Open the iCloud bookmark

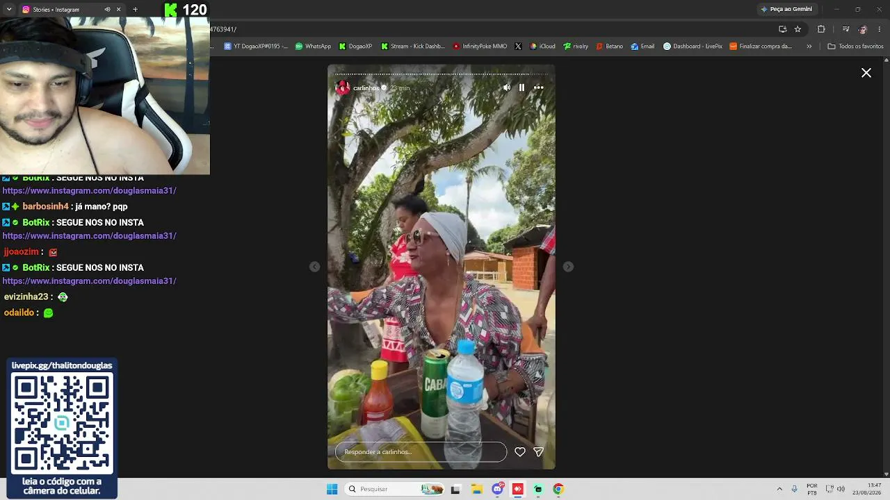click(x=542, y=47)
